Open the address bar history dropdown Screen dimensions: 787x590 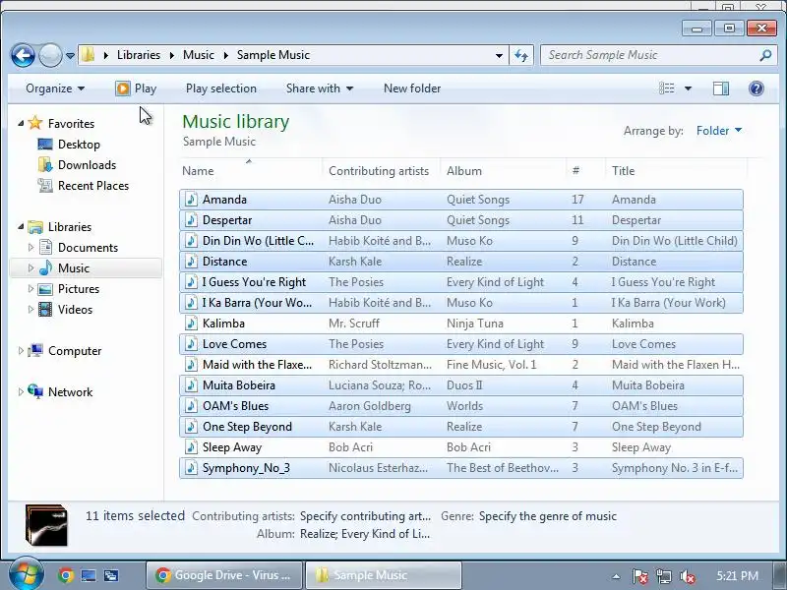[499, 55]
